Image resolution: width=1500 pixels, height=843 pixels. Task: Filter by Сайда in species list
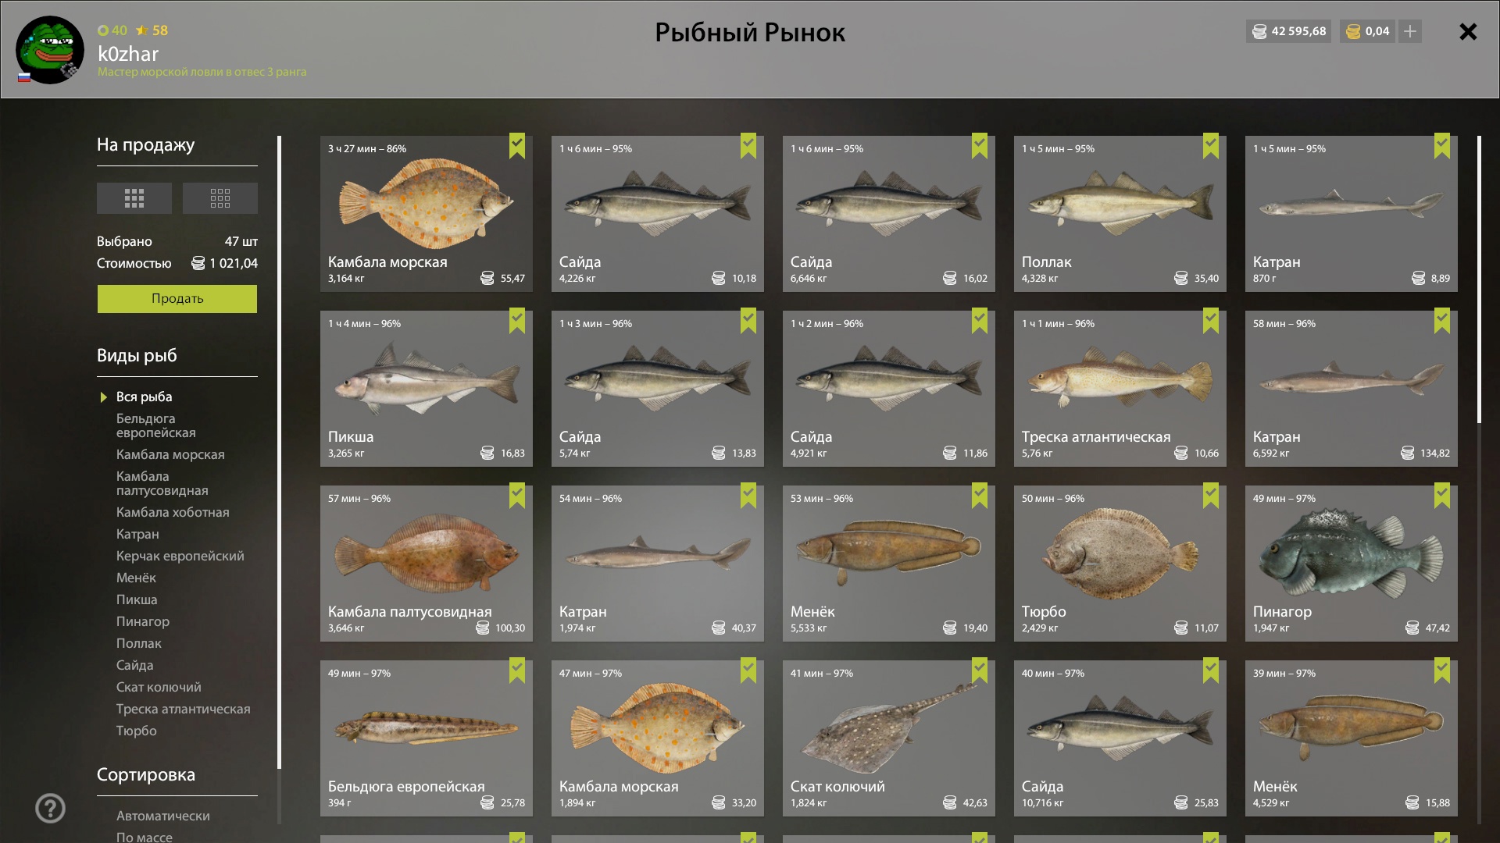pos(134,665)
